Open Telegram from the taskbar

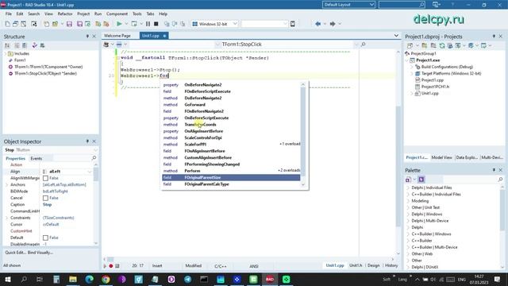[187, 279]
